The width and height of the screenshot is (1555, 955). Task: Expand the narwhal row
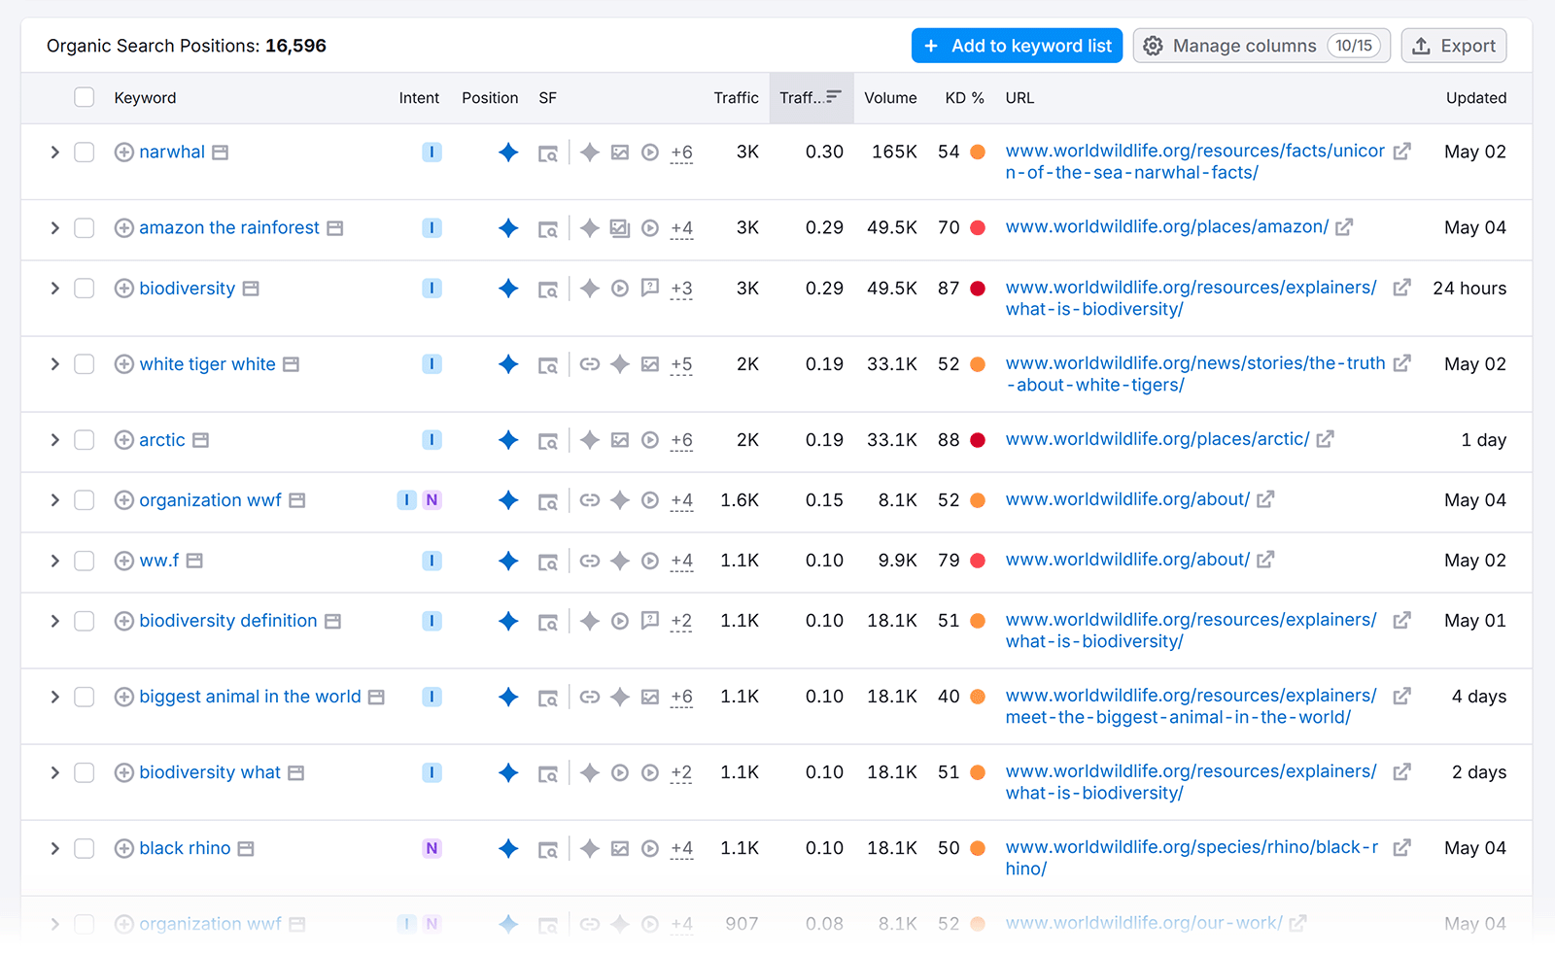point(54,153)
